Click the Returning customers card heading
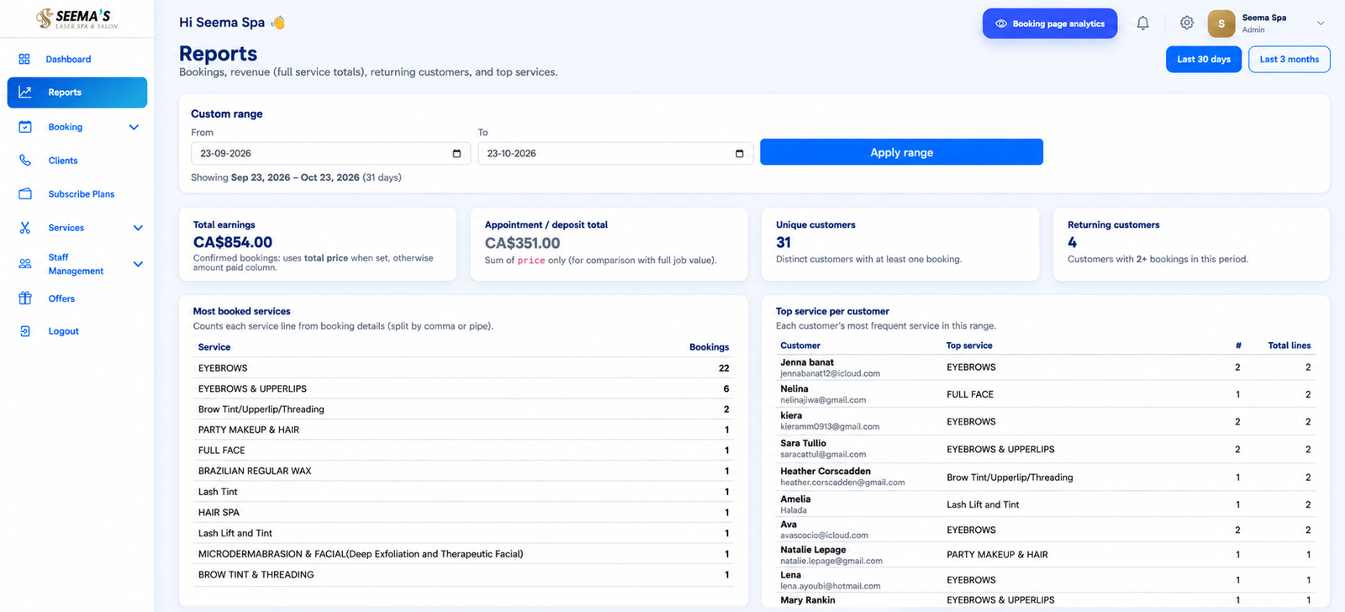1345x612 pixels. pyautogui.click(x=1114, y=224)
